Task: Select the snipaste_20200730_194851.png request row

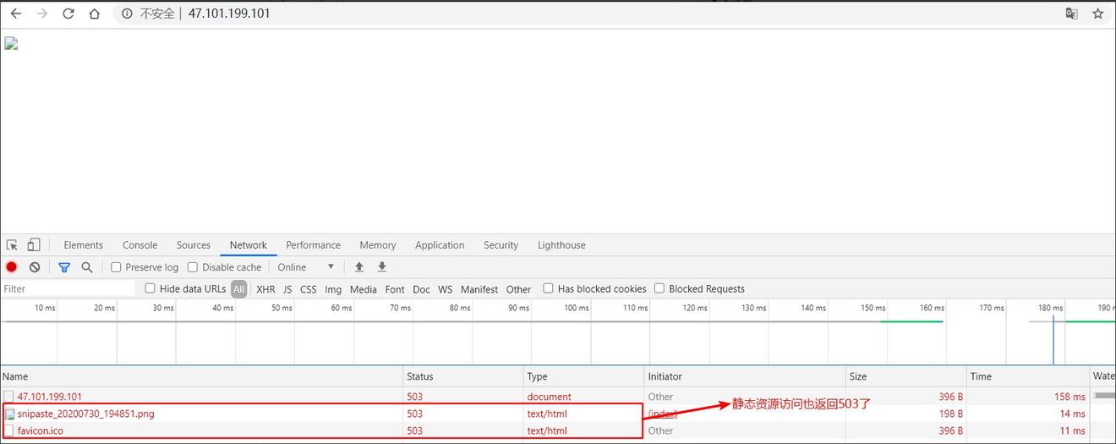Action: pyautogui.click(x=85, y=414)
